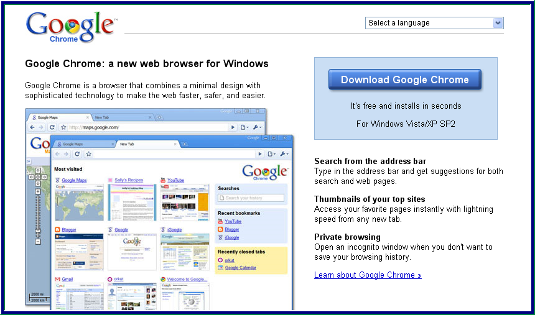535x315 pixels.
Task: Click the empty address bar in front window
Action: coord(175,154)
